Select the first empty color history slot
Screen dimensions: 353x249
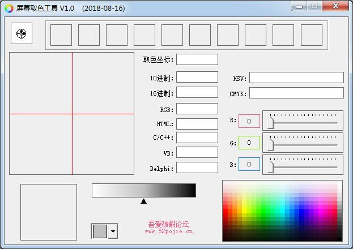[61, 35]
